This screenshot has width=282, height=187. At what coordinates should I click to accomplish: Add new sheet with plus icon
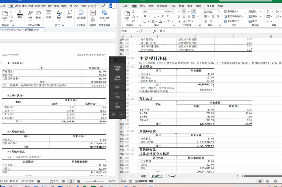click(x=188, y=176)
